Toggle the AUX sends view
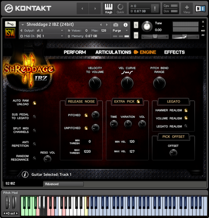This screenshot has height=218, width=209. pos(203,31)
